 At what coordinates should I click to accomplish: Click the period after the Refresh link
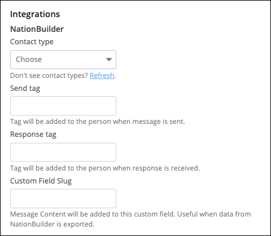click(x=115, y=77)
